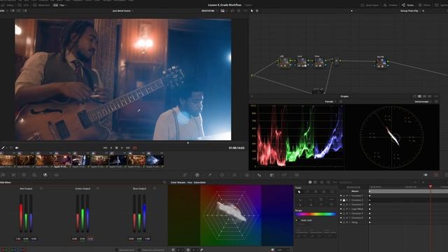Open the Vectorscope scope type dropdown
This screenshot has height=252, width=448.
coord(423,101)
